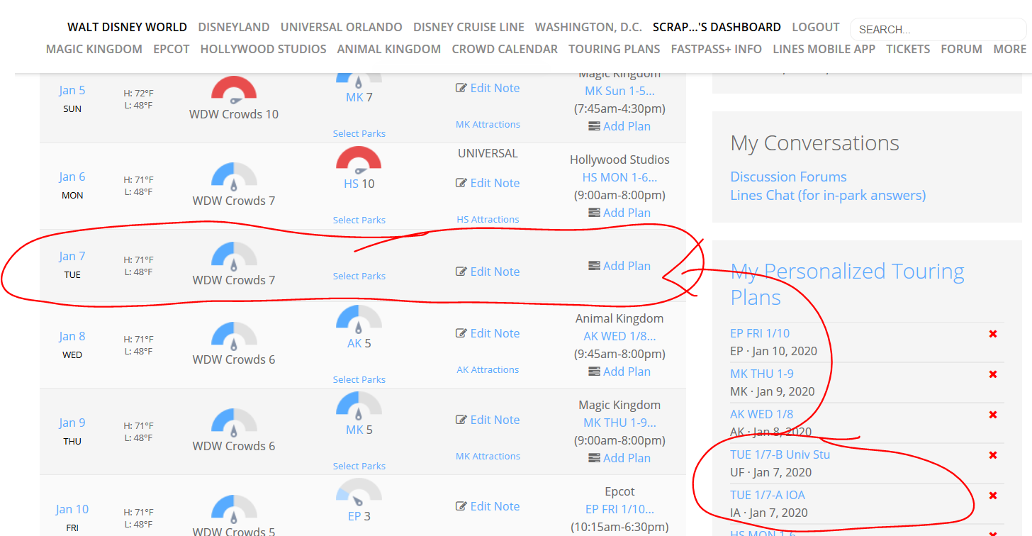Click the Add Plan list icon for Jan 9
1032x536 pixels.
(594, 458)
